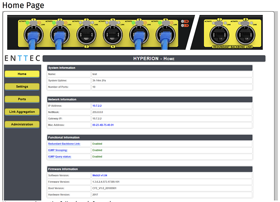The width and height of the screenshot is (280, 202).
Task: Navigate to the Administration page
Action: pos(22,124)
